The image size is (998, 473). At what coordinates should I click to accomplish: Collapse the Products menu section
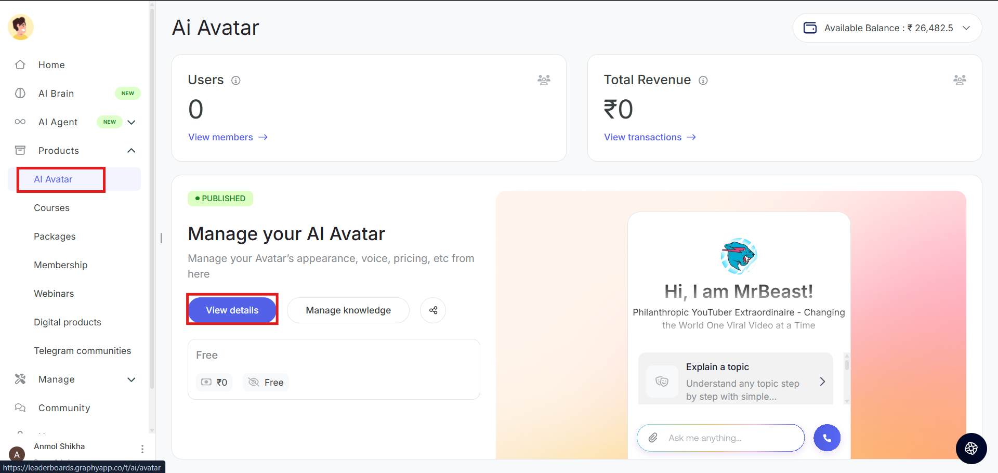[x=132, y=151]
